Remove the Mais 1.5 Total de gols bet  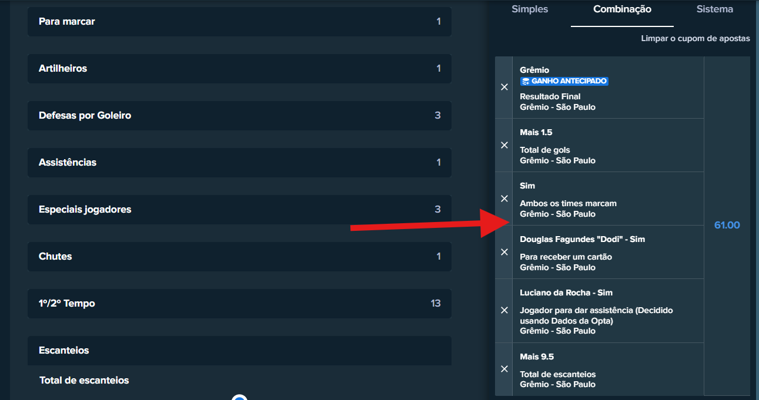[504, 145]
